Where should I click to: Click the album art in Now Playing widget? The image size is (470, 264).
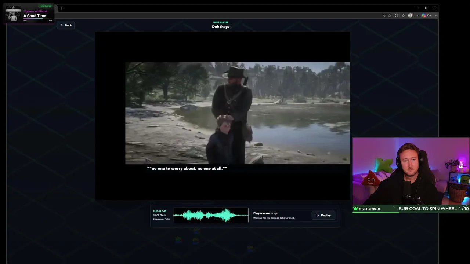13,13
